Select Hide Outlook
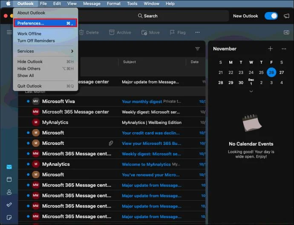Image resolution: width=294 pixels, height=225 pixels. (x=45, y=62)
